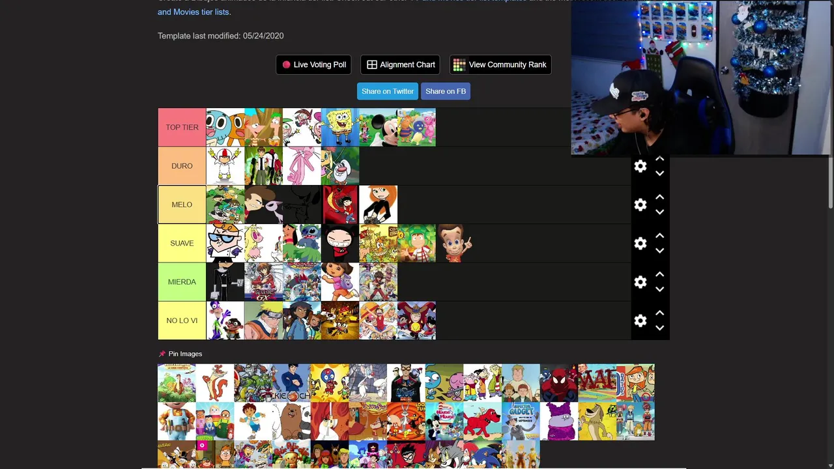Select the One Piece image in NO LO VI row
This screenshot has height=469, width=834.
[x=378, y=320]
